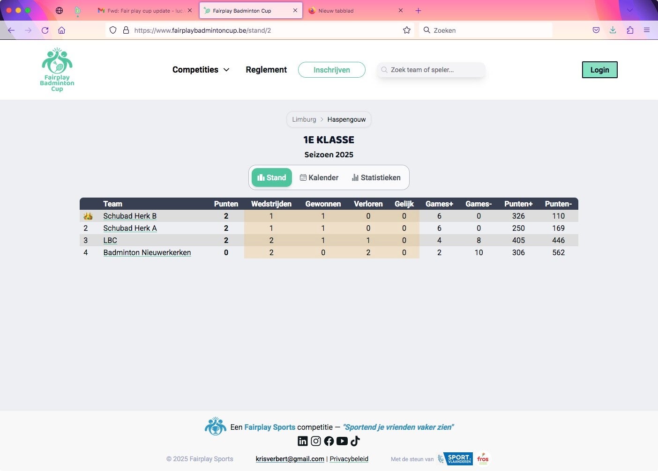The width and height of the screenshot is (658, 471).
Task: Switch to the Stand tab
Action: click(272, 177)
